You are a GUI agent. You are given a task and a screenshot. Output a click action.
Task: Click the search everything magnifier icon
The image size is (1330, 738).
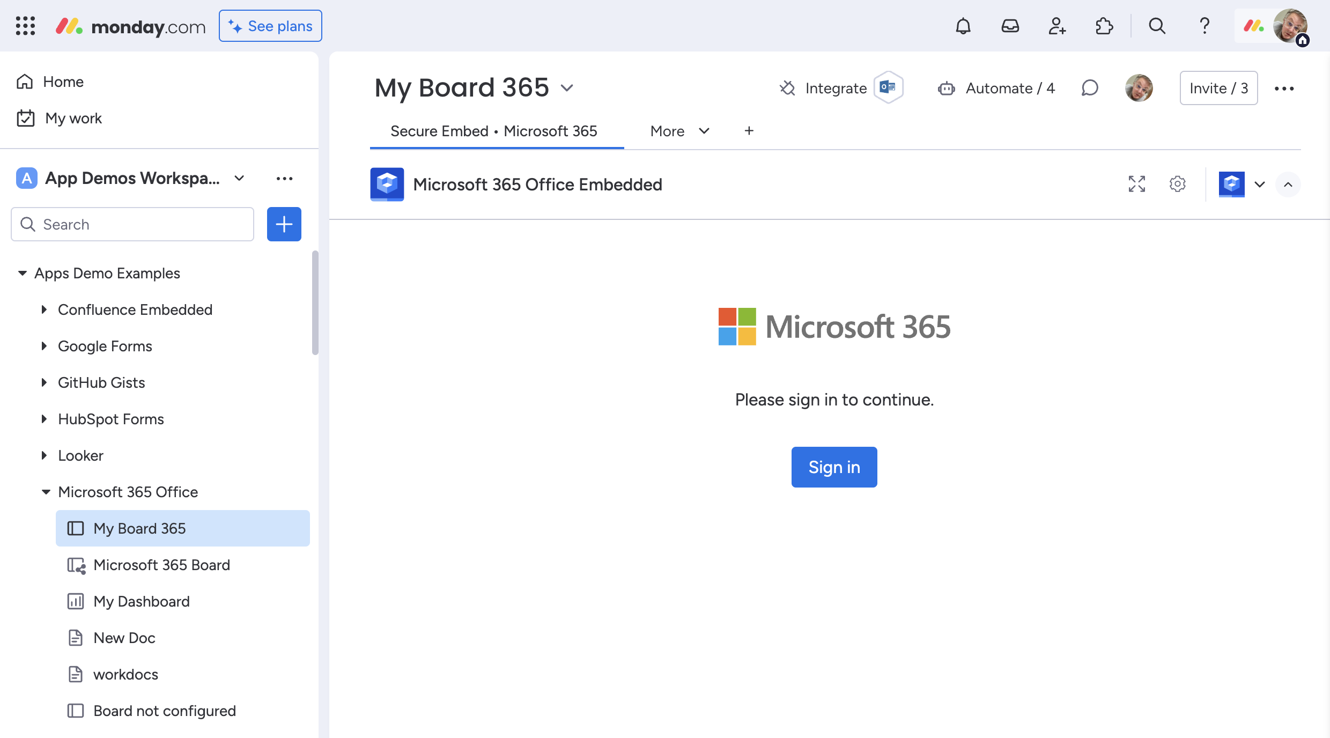[1157, 26]
